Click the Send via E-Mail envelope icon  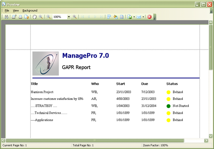[139, 17]
